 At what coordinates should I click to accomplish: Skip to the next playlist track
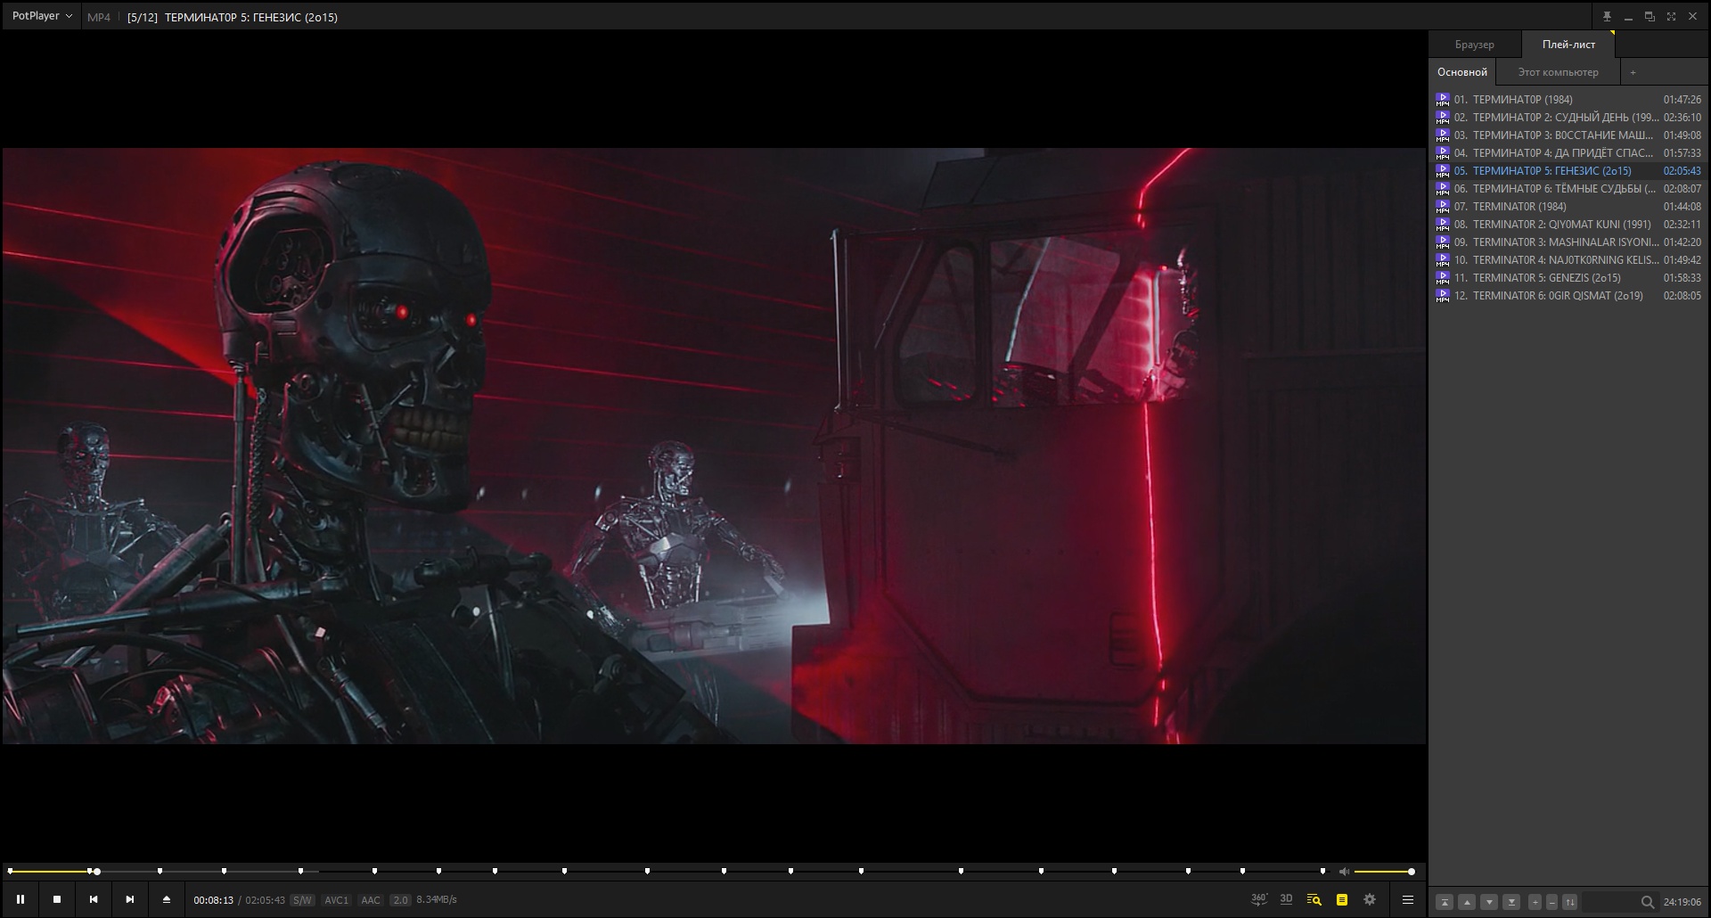click(x=130, y=899)
